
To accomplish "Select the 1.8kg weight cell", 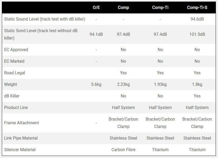I will pos(197,84).
